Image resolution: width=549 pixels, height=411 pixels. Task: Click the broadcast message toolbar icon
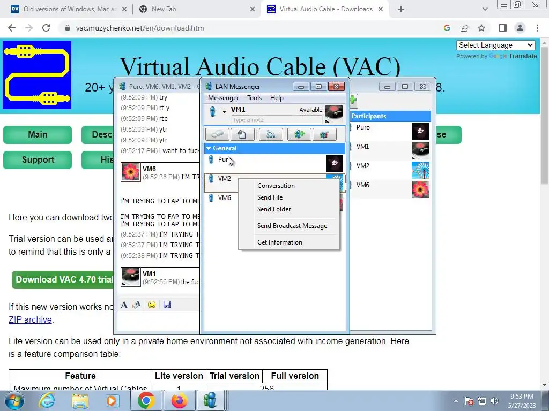coord(271,134)
